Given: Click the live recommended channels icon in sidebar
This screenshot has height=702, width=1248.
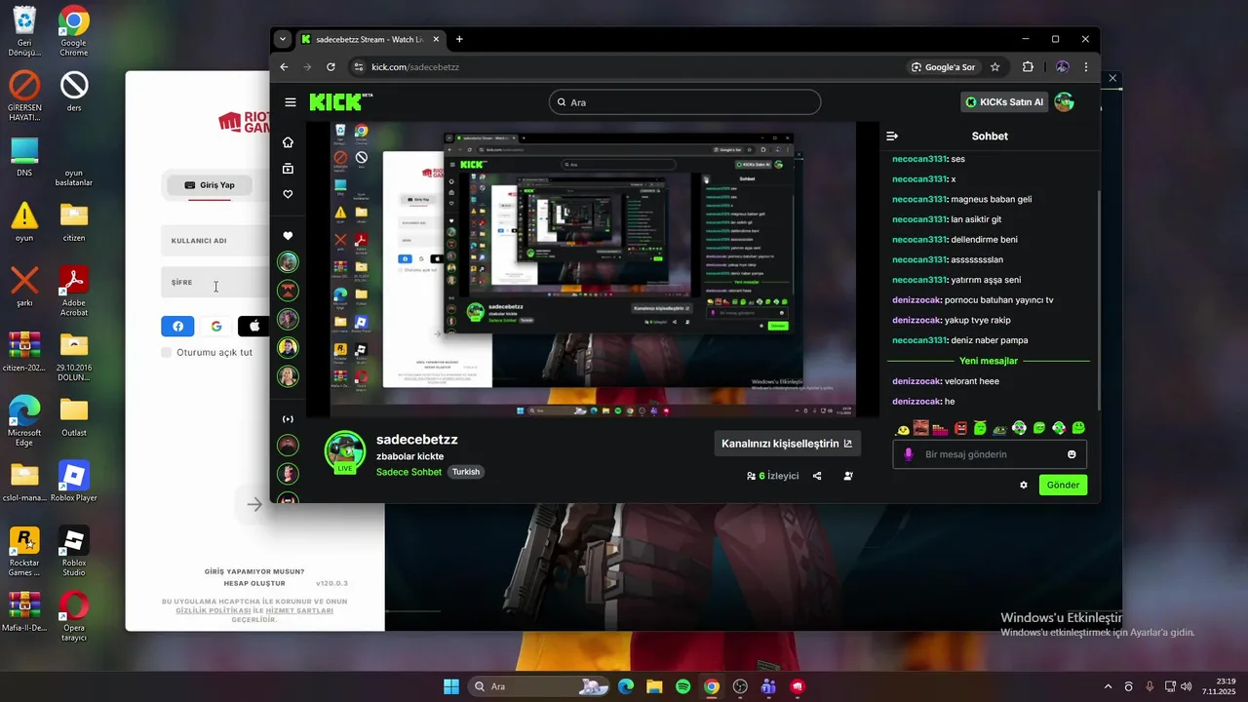Looking at the screenshot, I should pyautogui.click(x=288, y=419).
